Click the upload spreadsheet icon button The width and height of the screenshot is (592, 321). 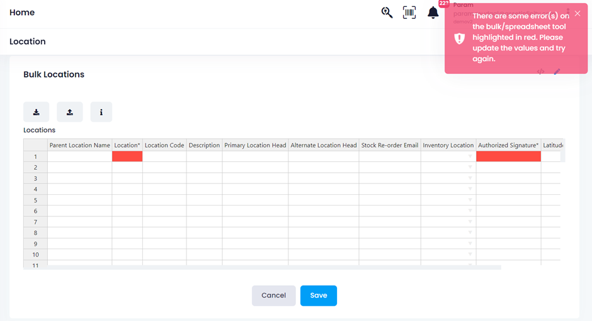click(x=70, y=112)
